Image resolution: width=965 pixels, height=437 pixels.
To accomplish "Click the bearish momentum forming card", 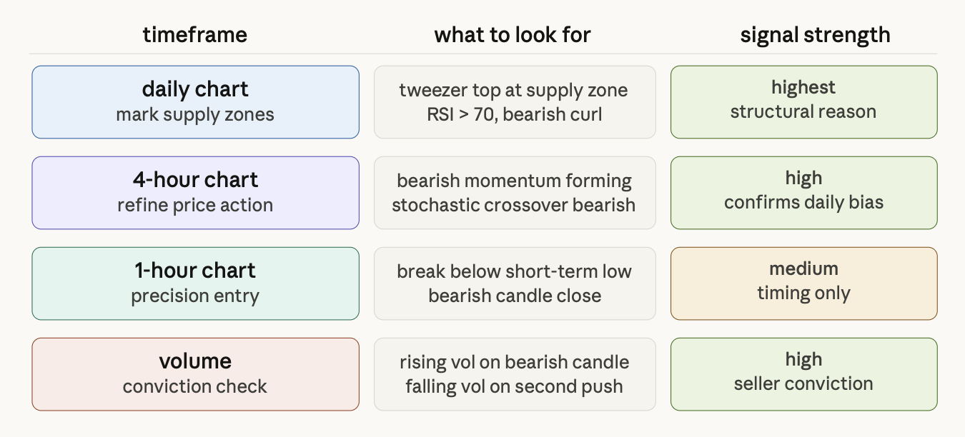I will [x=515, y=193].
